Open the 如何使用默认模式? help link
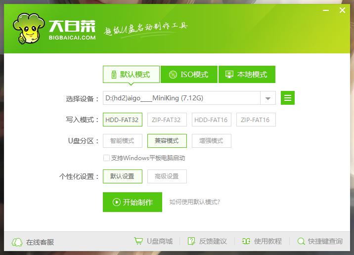The width and height of the screenshot is (354, 255). pos(195,202)
